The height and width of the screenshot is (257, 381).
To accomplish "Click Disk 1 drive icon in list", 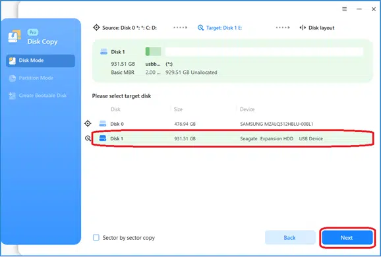I will pyautogui.click(x=103, y=138).
